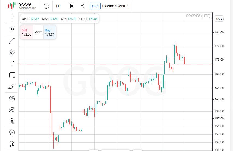This screenshot has width=233, height=151.
Task: Add a new chart with plus icon
Action: [46, 6]
